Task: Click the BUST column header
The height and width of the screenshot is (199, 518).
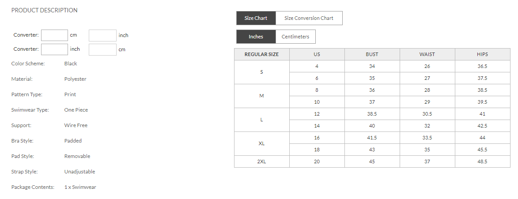Action: point(372,54)
